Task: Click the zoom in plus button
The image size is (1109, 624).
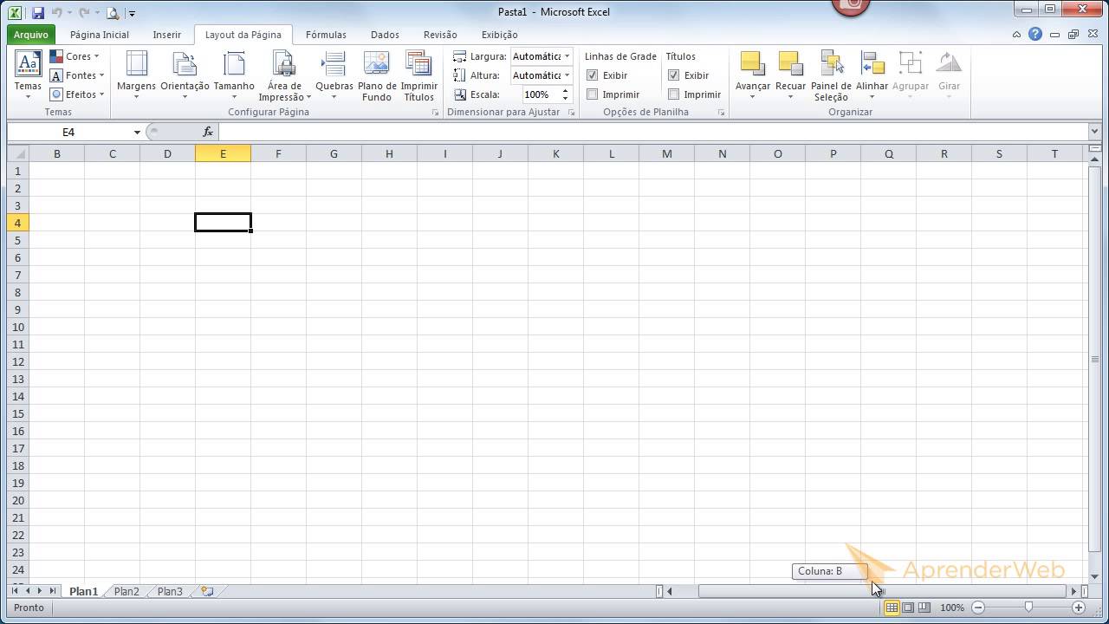Action: [1079, 608]
